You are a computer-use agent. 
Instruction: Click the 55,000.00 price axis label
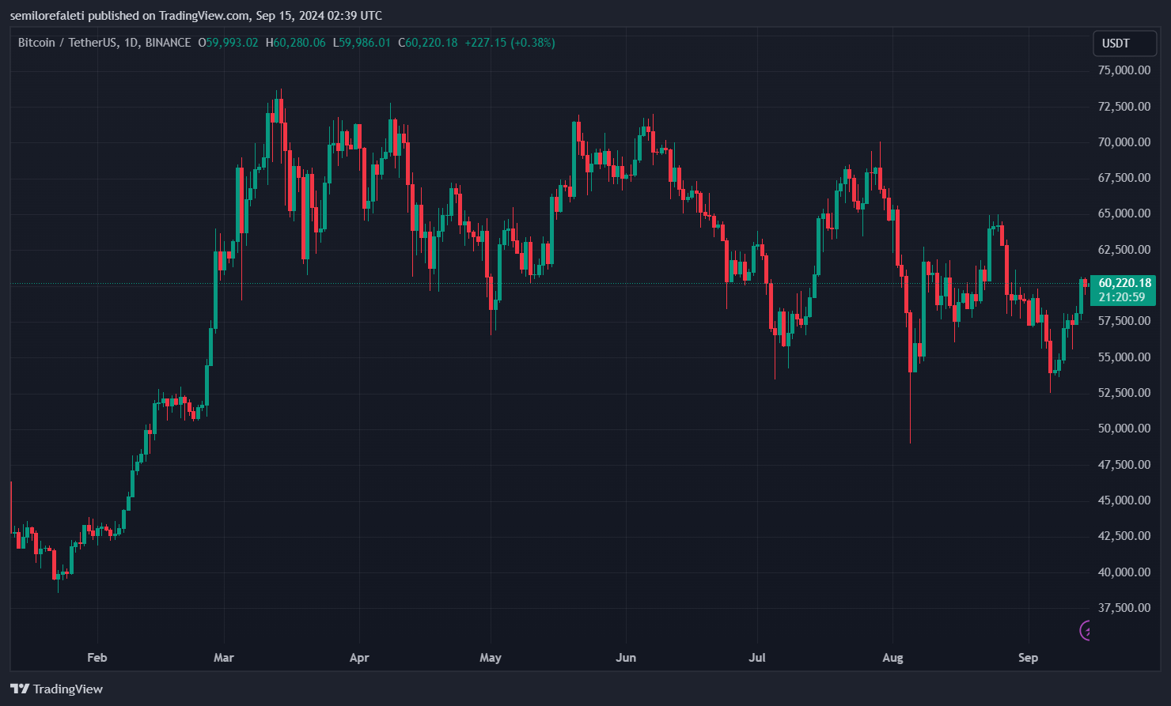1124,357
